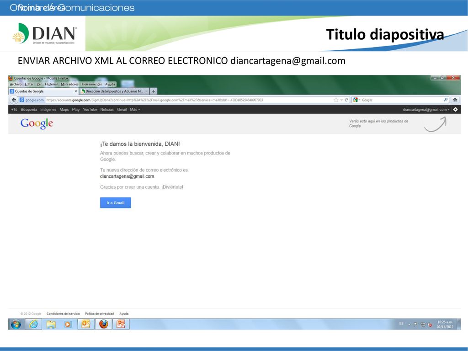
Task: Open Windows Start button
Action: click(x=16, y=324)
